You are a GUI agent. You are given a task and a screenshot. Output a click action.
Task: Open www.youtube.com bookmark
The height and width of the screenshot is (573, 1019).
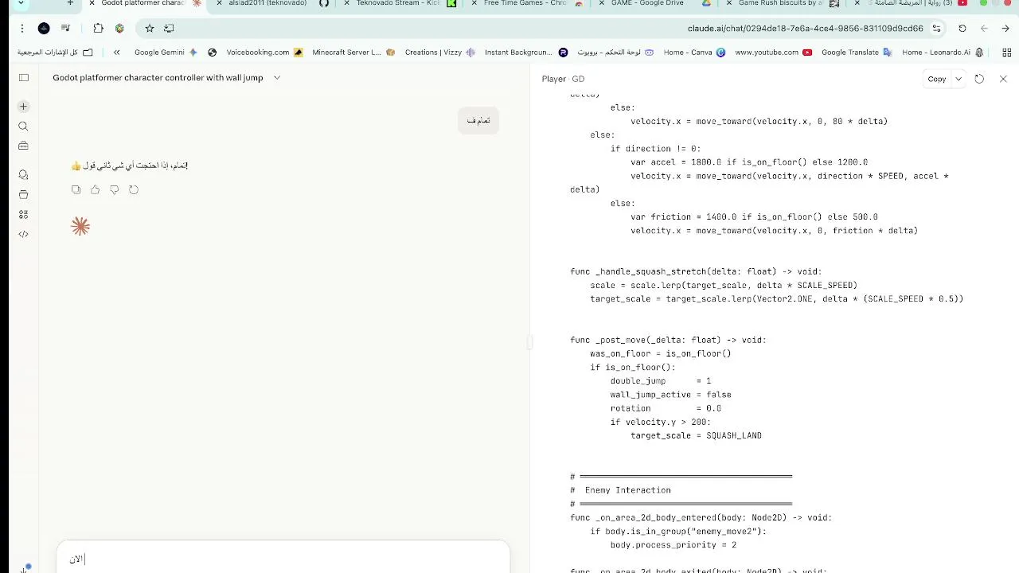[773, 53]
